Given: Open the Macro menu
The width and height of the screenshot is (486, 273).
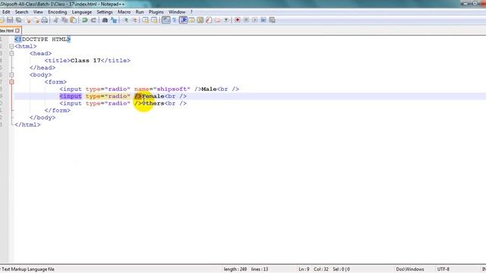Looking at the screenshot, I should 124,12.
